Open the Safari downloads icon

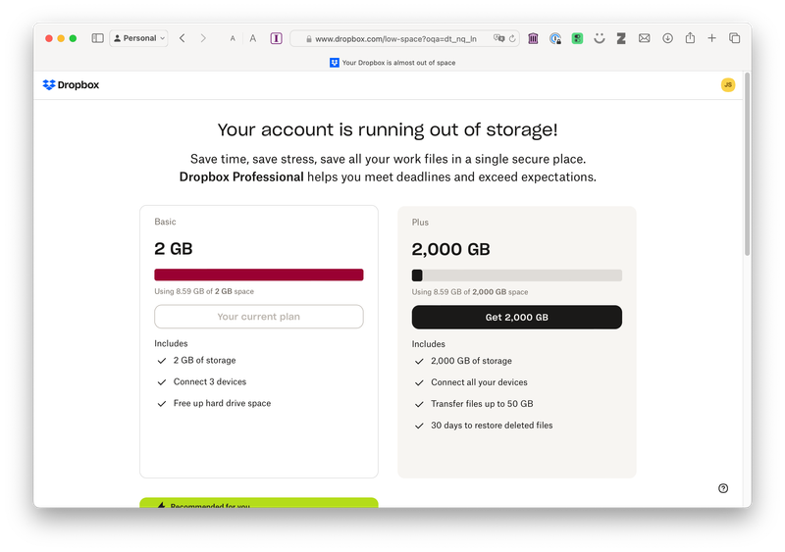pyautogui.click(x=667, y=38)
